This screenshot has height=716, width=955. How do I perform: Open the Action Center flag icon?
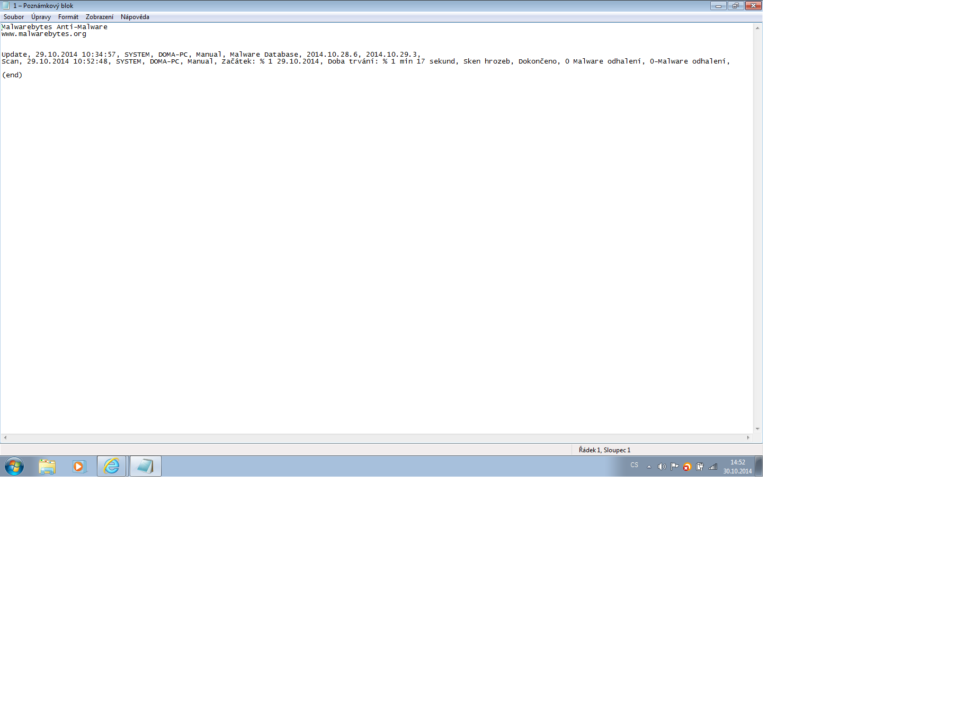674,467
